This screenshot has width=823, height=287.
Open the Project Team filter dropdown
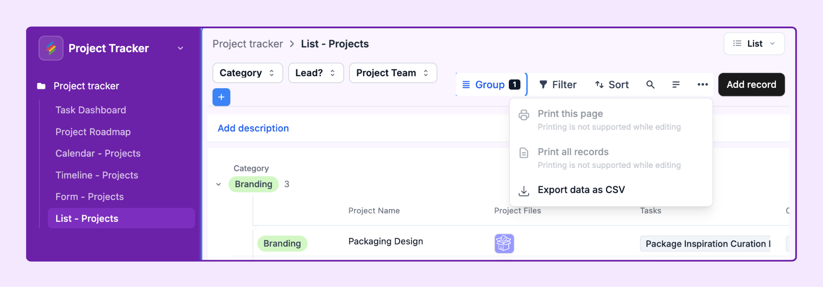click(393, 73)
